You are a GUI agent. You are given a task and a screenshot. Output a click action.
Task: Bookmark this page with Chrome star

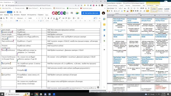coord(81,5)
